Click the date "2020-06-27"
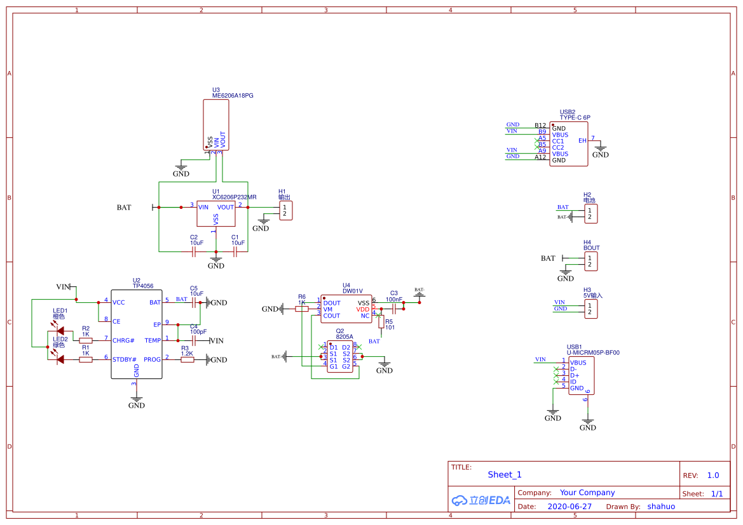Screen dimensions: 743x525 point(569,507)
